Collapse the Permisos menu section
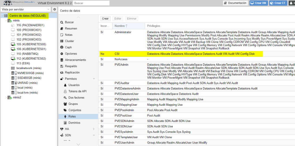This screenshot has height=146, width=295. [94, 79]
